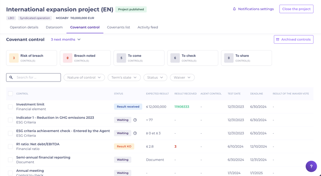Click the orange Risk of breach counter
This screenshot has width=321, height=176.
tap(14, 58)
